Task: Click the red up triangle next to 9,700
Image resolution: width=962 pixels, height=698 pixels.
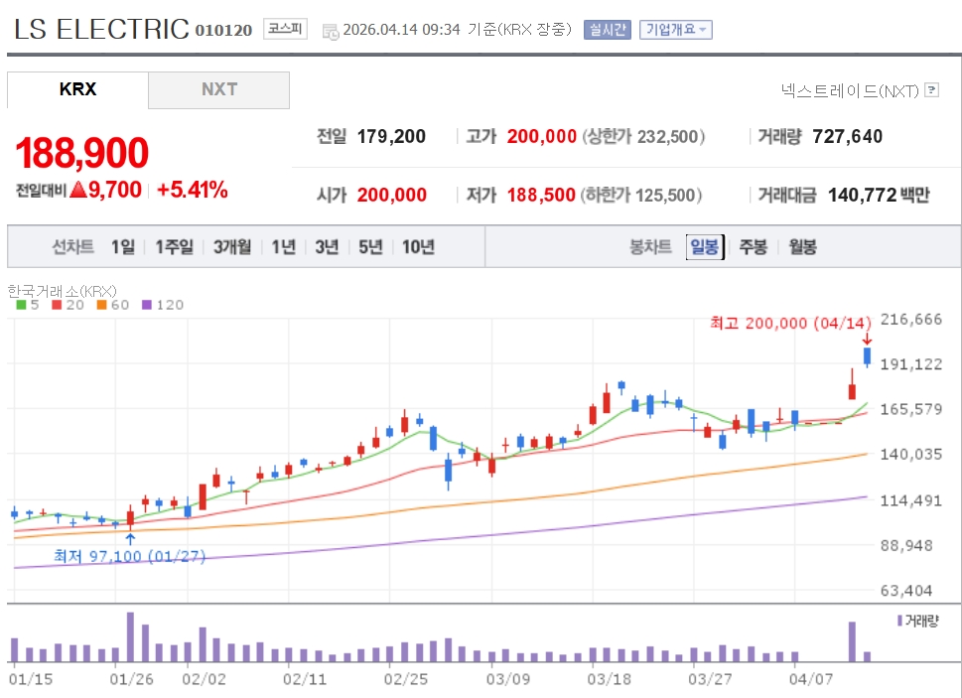Action: pos(77,189)
